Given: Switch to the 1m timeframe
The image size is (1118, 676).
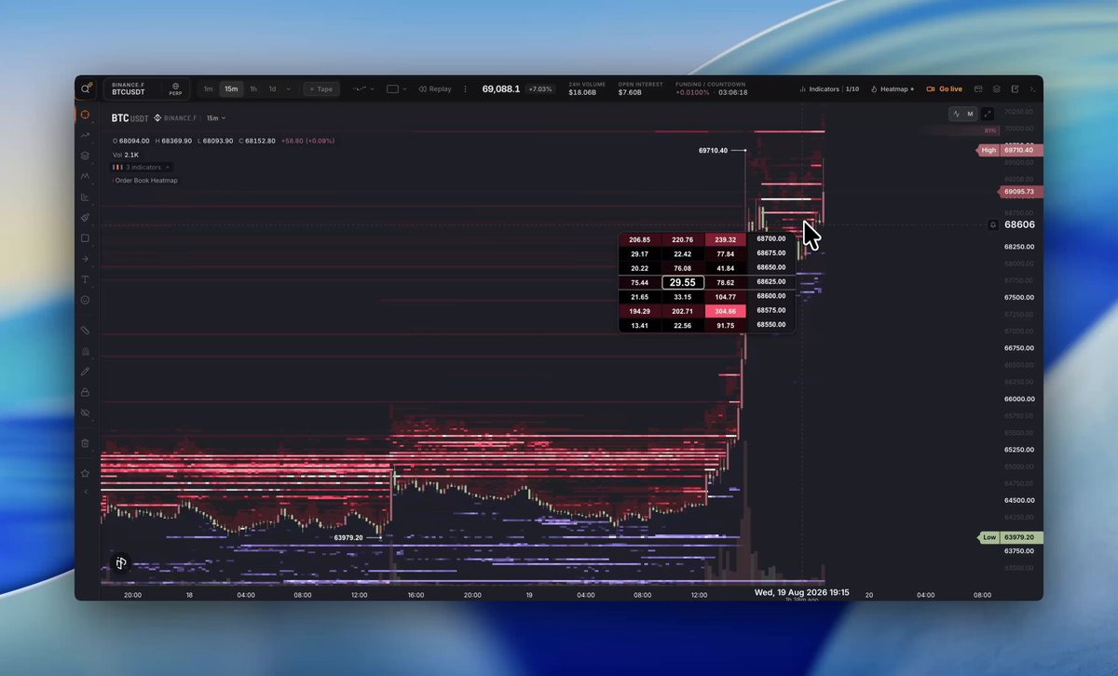Looking at the screenshot, I should [x=208, y=89].
